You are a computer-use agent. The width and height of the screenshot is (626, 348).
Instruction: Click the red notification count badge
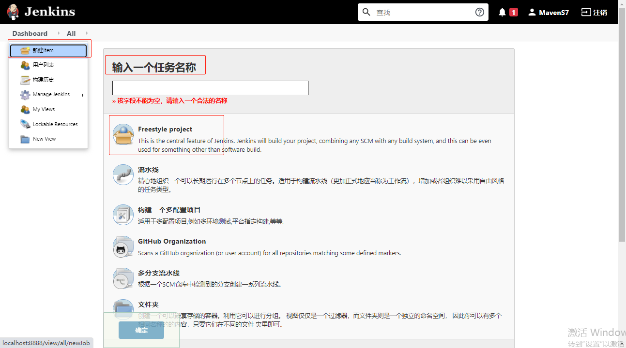coord(514,12)
